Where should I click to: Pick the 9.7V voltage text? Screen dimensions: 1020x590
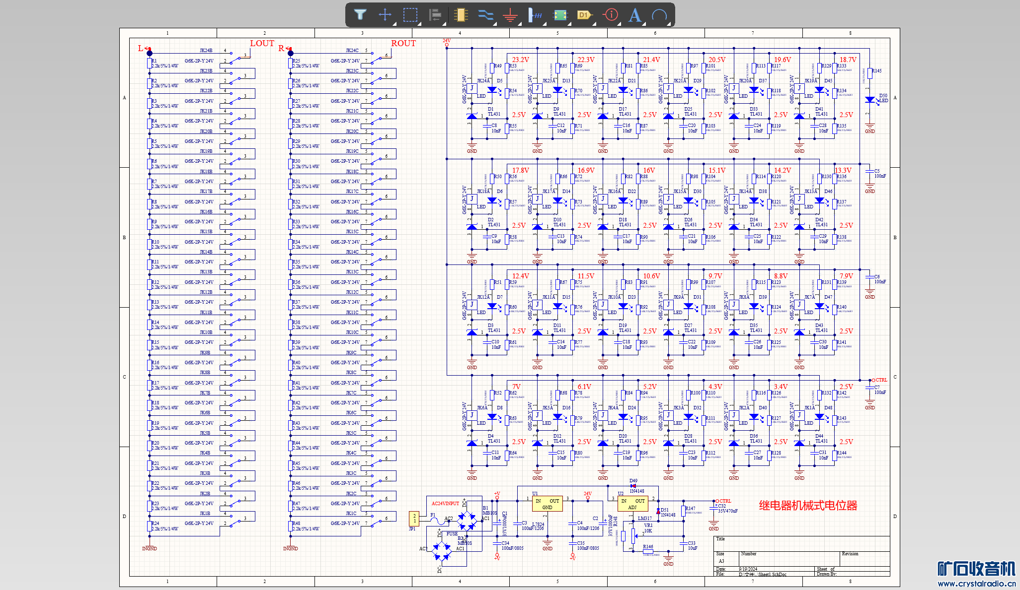point(715,276)
